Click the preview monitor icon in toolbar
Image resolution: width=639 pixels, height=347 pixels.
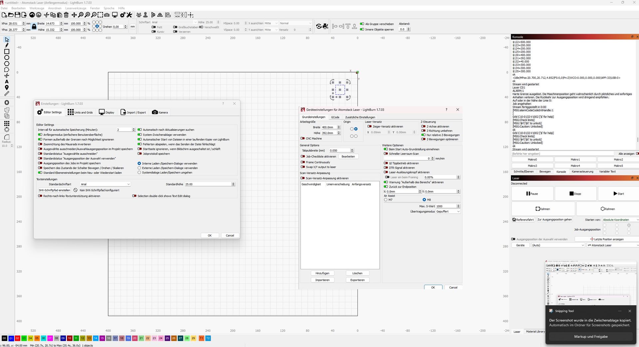[x=115, y=15]
